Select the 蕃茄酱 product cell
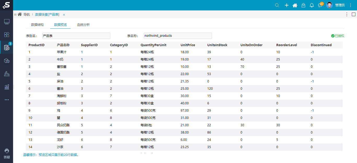This screenshot has width=357, height=163. tap(62, 67)
